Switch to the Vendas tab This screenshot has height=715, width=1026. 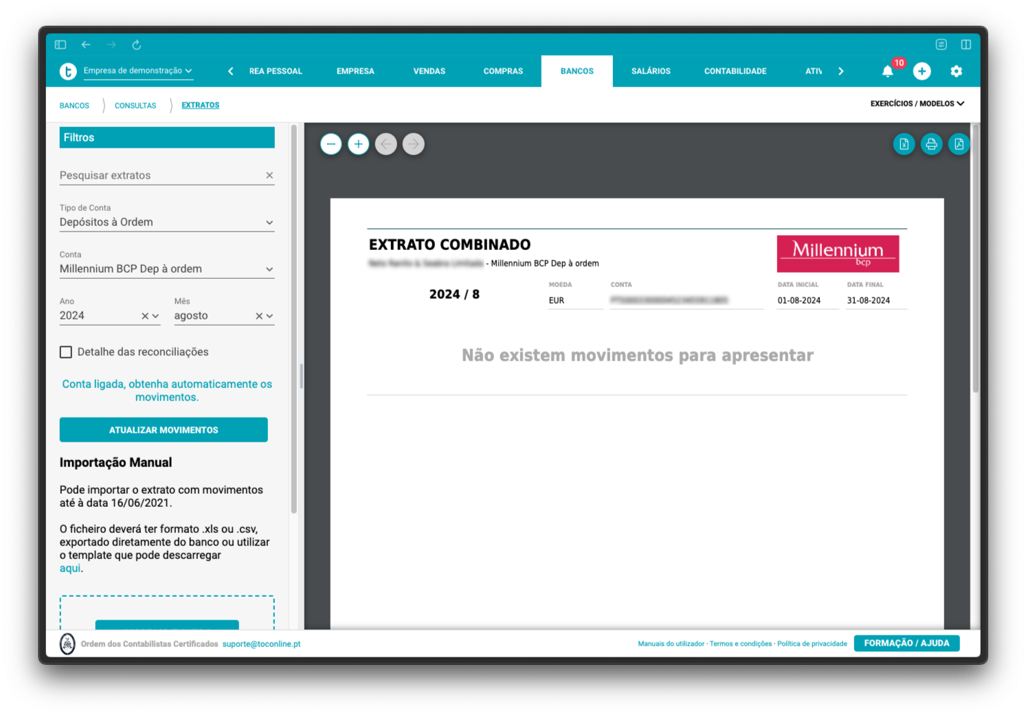tap(430, 71)
